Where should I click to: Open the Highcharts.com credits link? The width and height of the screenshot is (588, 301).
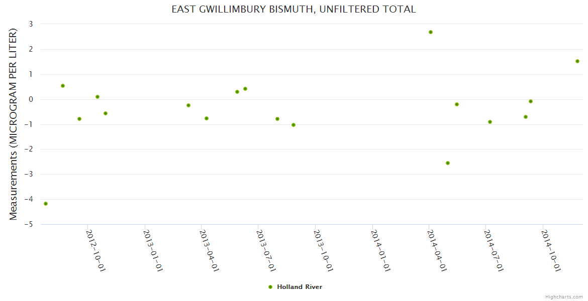pyautogui.click(x=564, y=296)
